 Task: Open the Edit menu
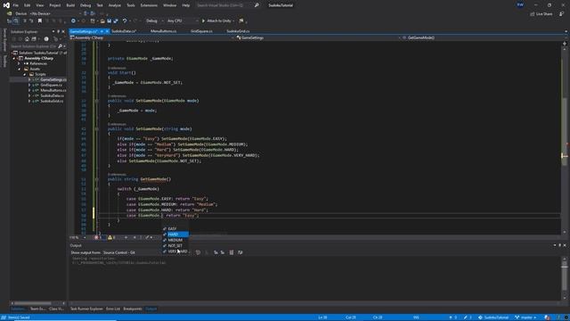[x=28, y=5]
